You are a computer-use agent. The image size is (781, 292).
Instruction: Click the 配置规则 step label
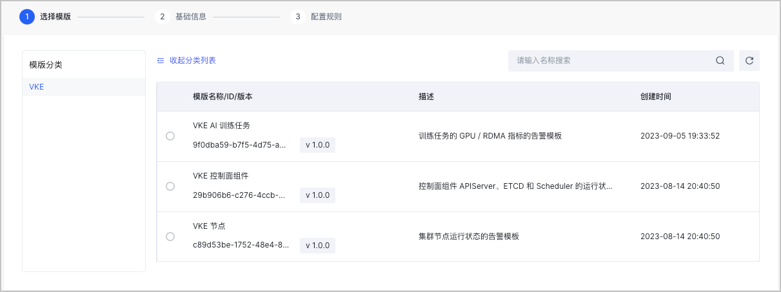(326, 17)
